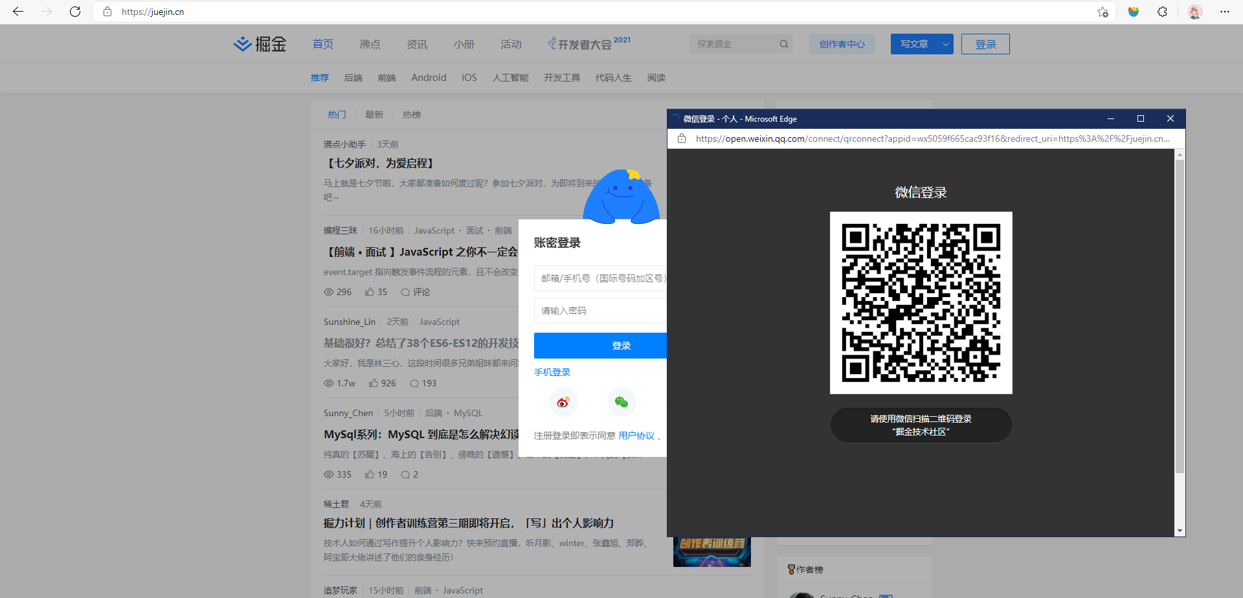Click the 手机登录 link
Viewport: 1243px width, 598px height.
pos(552,372)
